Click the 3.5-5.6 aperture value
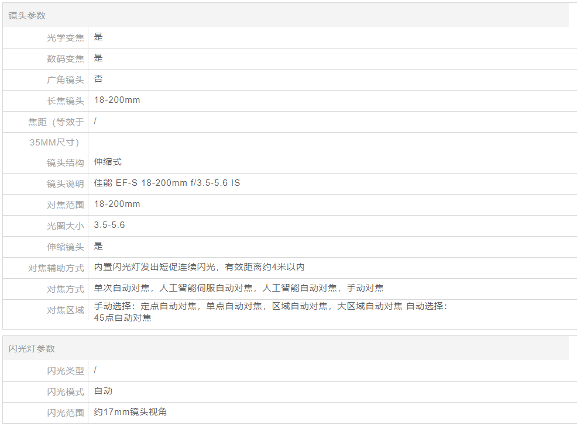 tap(109, 225)
